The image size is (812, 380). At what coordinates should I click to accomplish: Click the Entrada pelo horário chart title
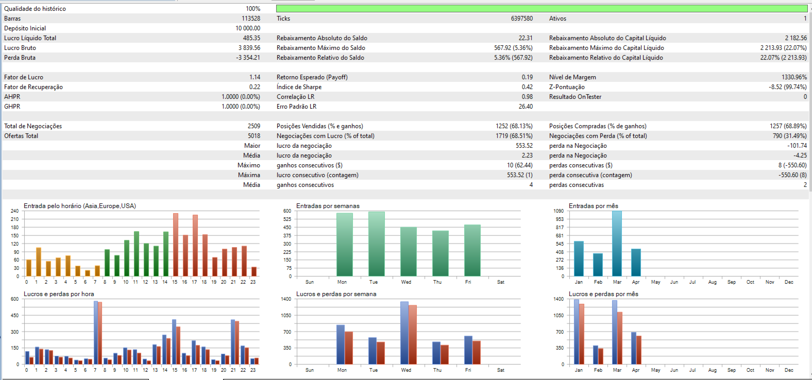pos(80,206)
